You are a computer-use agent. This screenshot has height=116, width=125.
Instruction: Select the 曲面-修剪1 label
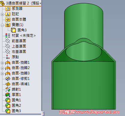(x=21, y=79)
